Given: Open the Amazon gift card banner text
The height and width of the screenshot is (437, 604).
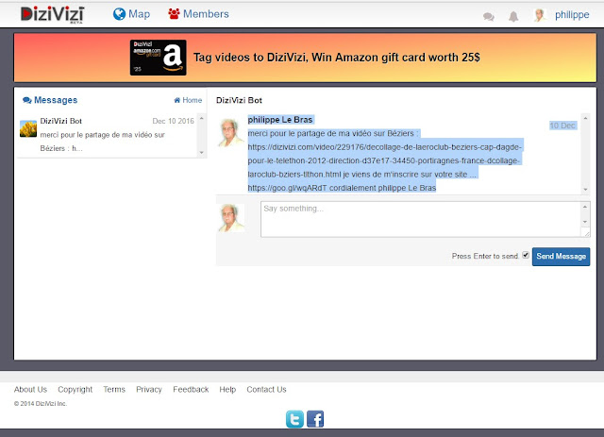Looking at the screenshot, I should [x=336, y=58].
